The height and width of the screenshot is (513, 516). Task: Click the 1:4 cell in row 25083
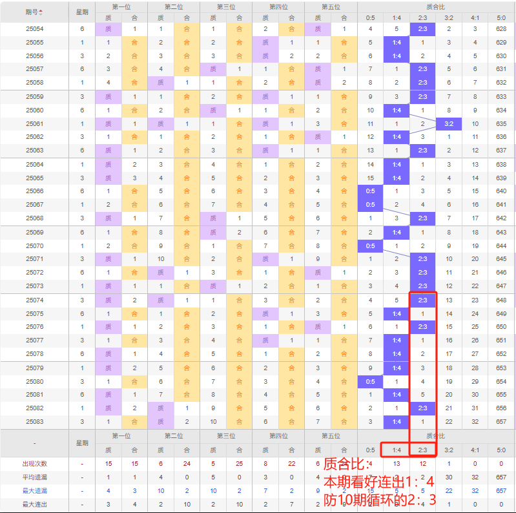[x=396, y=421]
